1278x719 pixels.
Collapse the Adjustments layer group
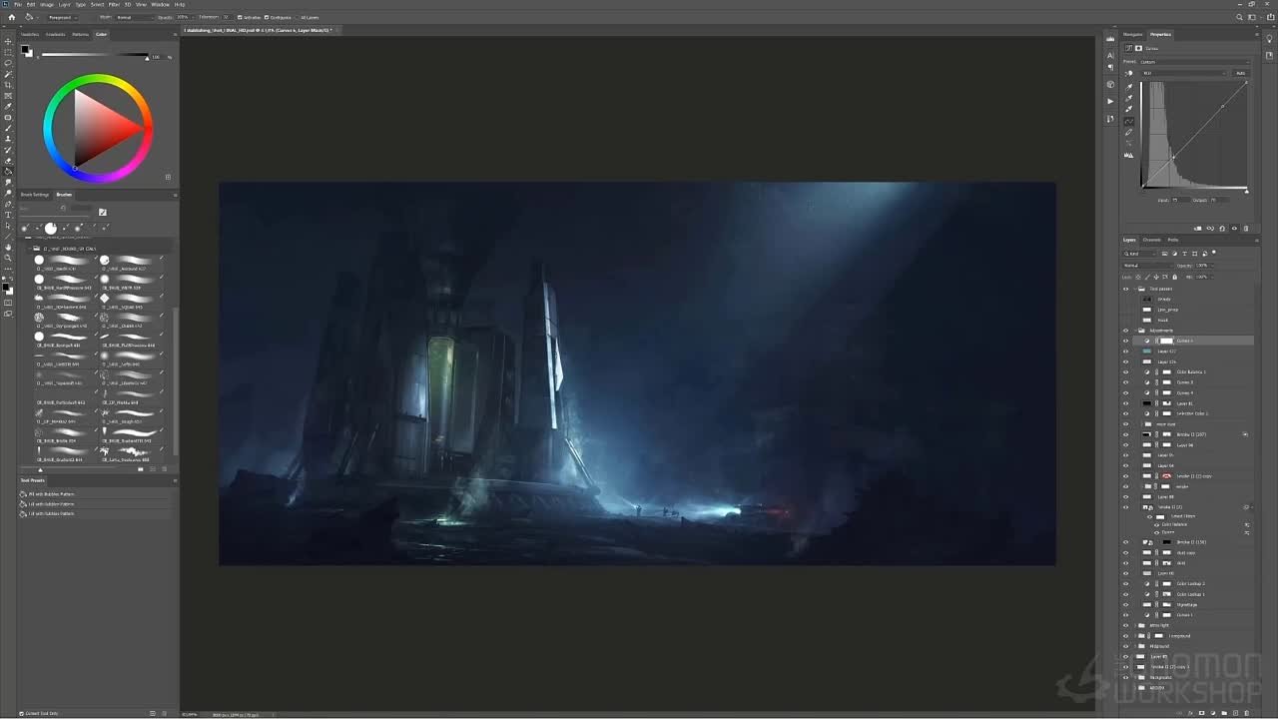[1135, 330]
